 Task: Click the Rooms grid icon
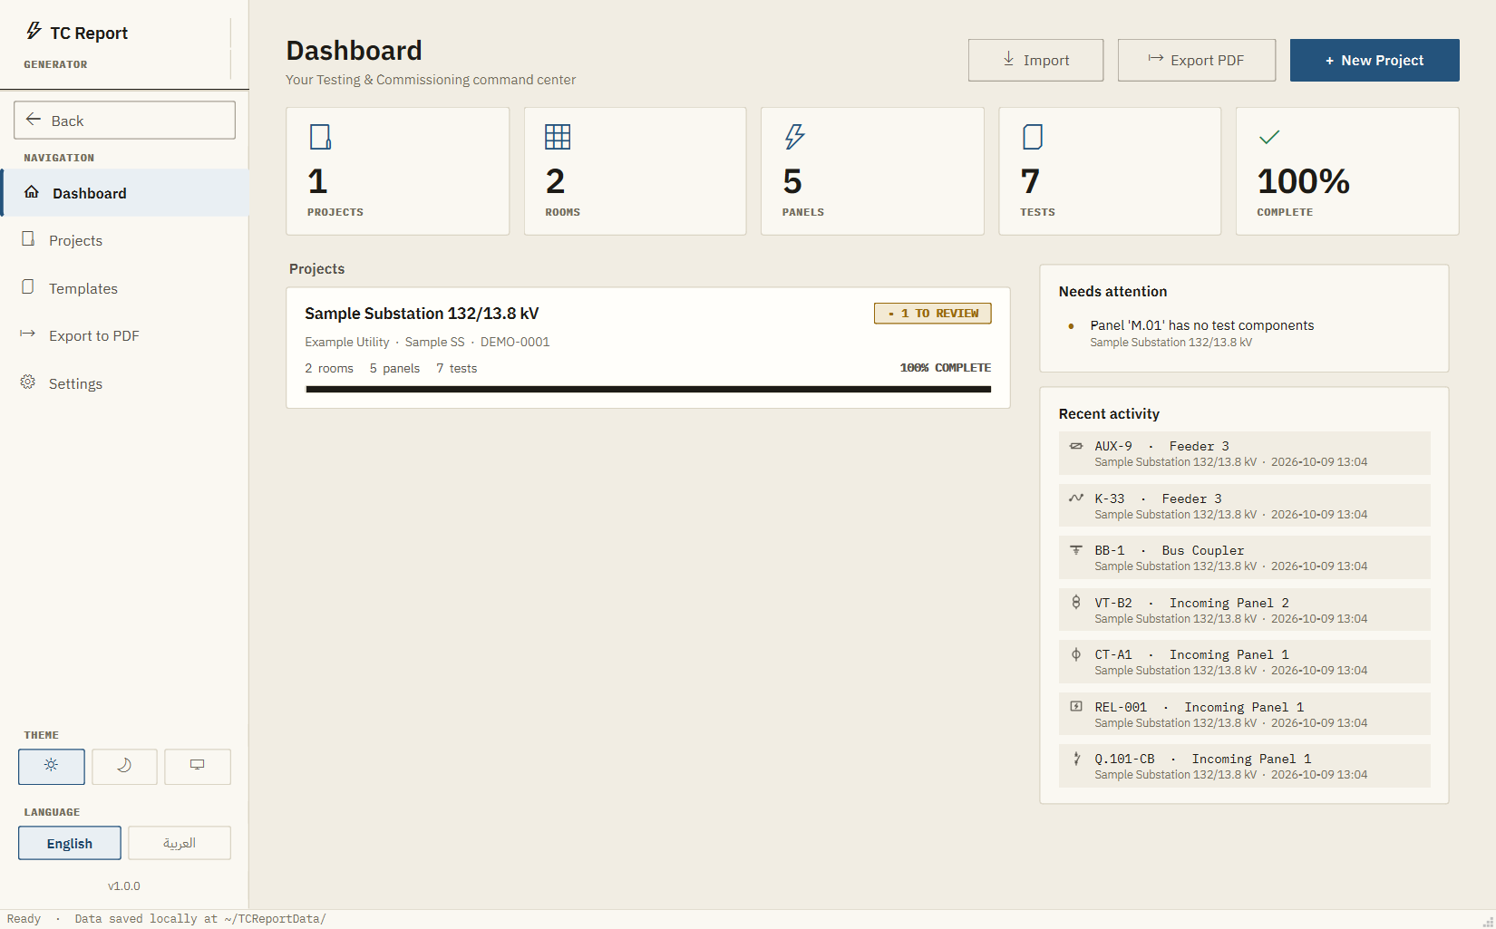(558, 137)
